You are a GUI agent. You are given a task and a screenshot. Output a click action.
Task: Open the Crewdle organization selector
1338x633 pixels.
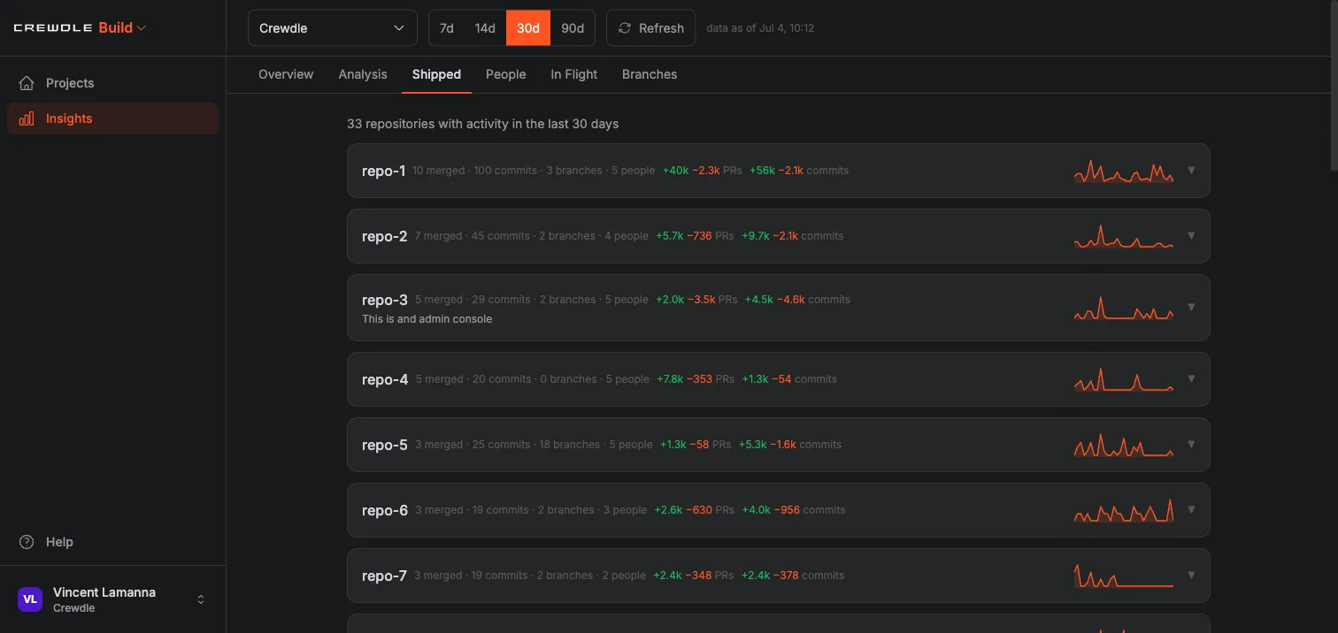pyautogui.click(x=332, y=28)
